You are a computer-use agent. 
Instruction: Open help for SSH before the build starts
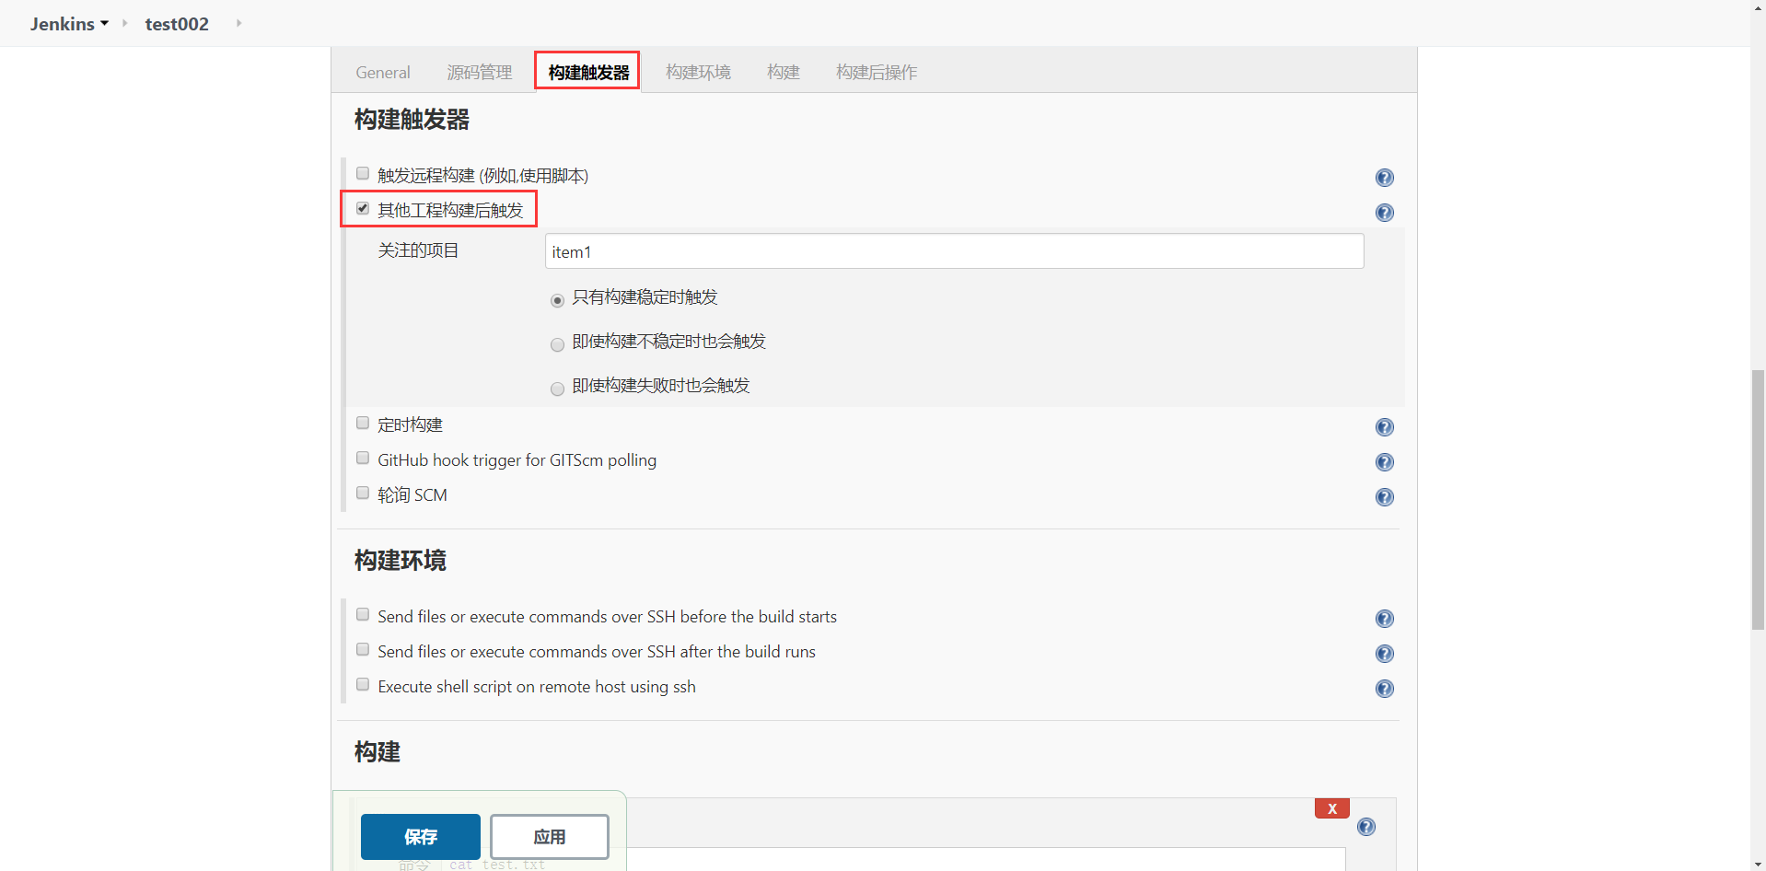(1384, 619)
